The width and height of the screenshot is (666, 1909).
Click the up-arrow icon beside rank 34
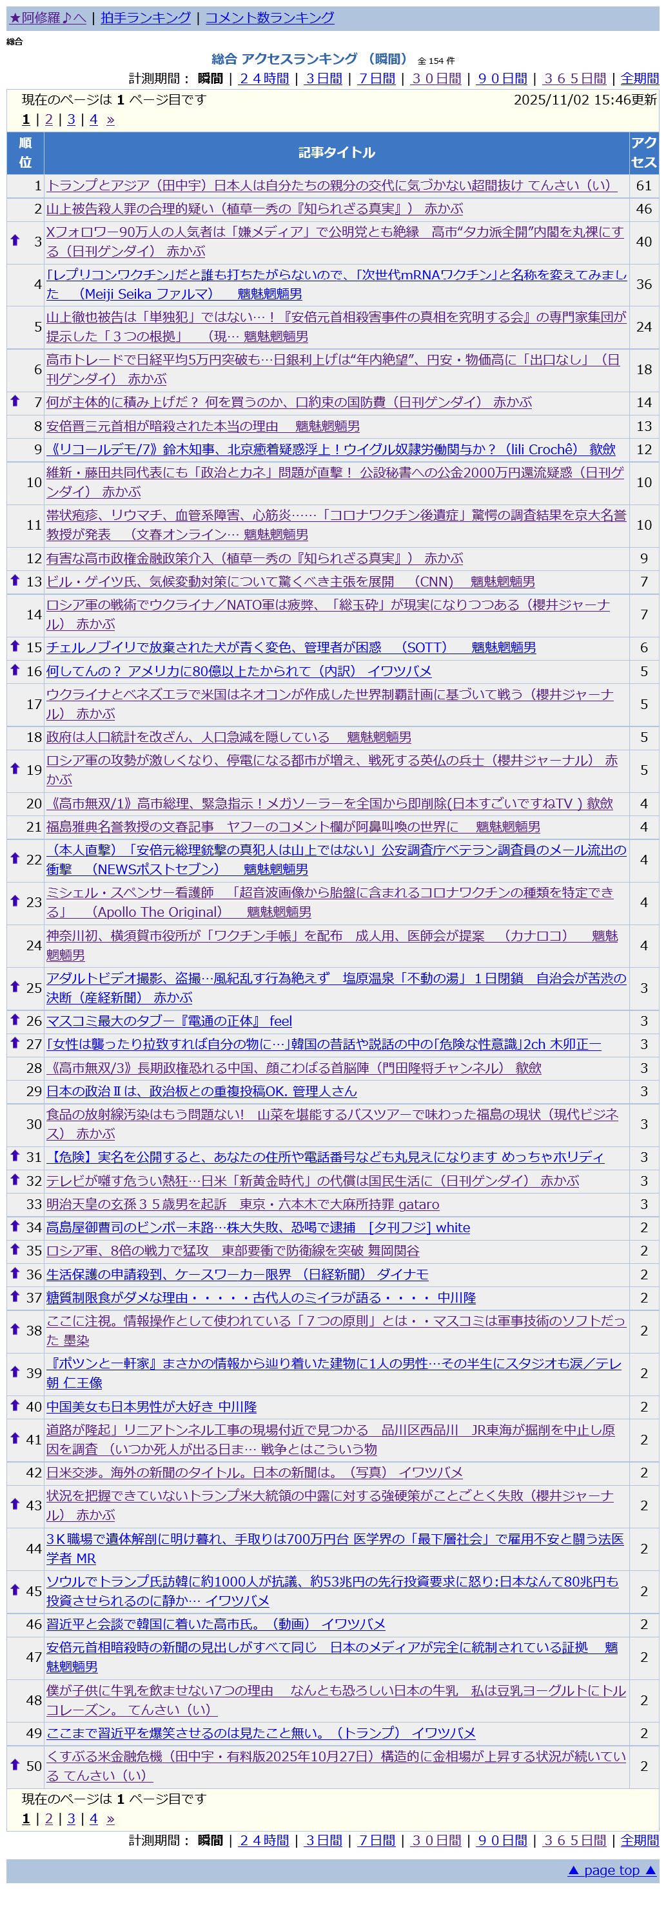15,1226
